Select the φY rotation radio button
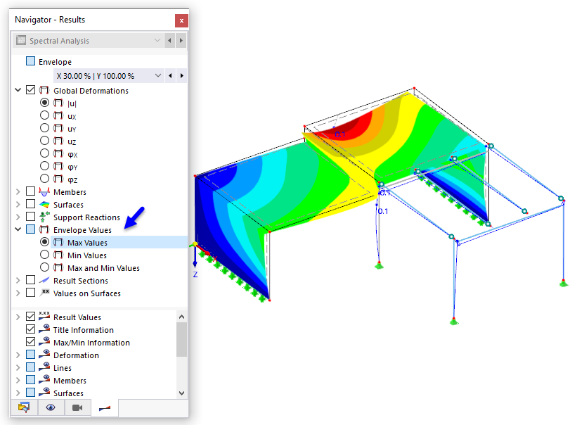The image size is (570, 425). 44,166
